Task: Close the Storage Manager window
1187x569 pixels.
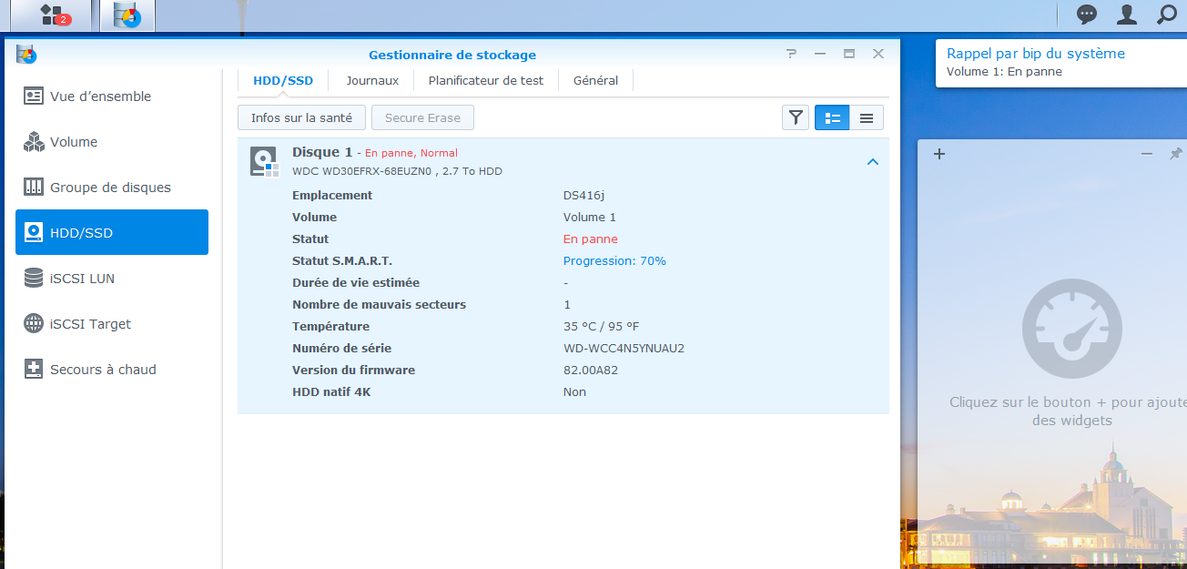Action: (x=878, y=55)
